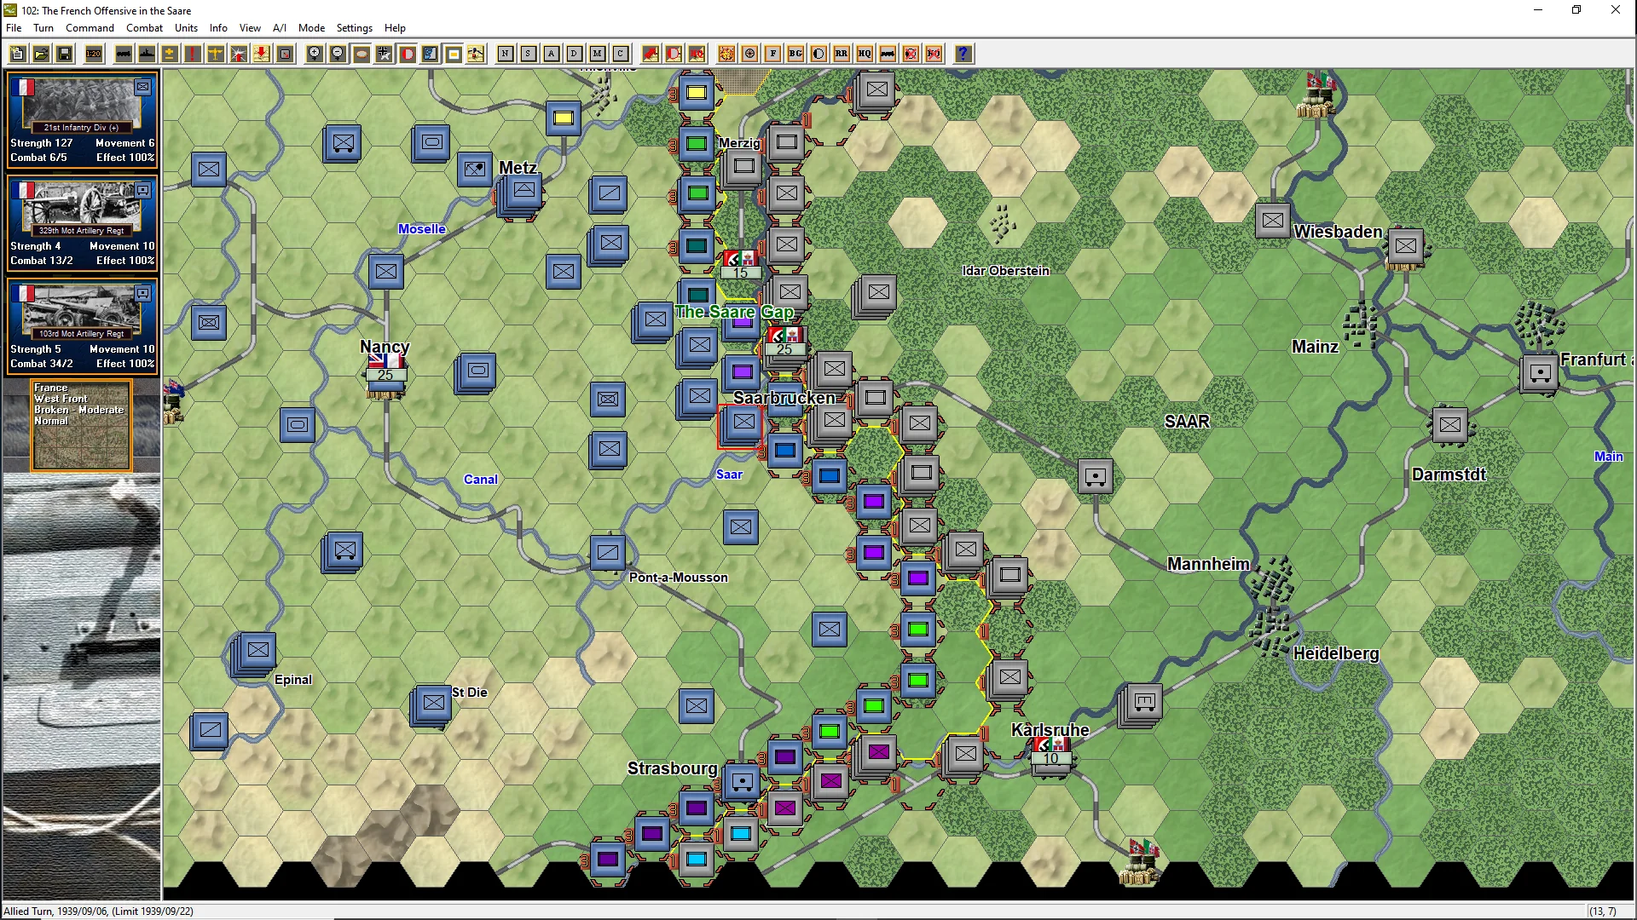The width and height of the screenshot is (1637, 920).
Task: Click the BG toolbar button
Action: [x=795, y=54]
